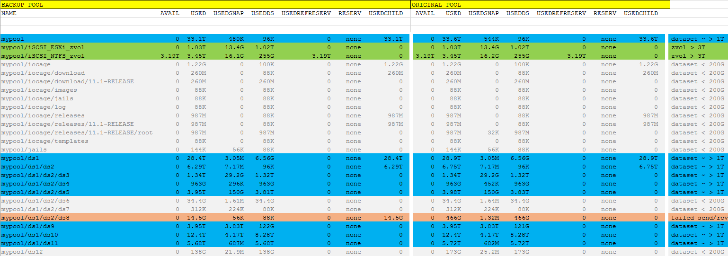The height and width of the screenshot is (256, 728).
Task: Click the 480K backup USEDSNAP value
Action: tap(236, 39)
